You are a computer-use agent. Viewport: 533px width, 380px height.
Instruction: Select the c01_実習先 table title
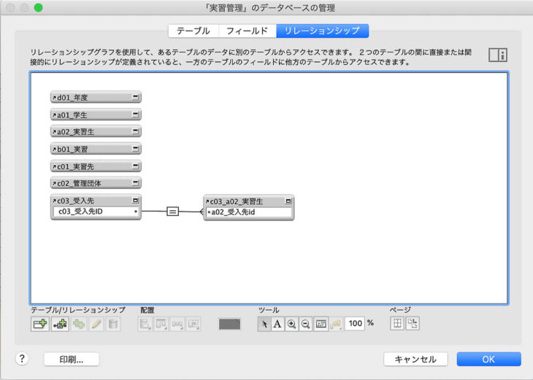point(75,166)
